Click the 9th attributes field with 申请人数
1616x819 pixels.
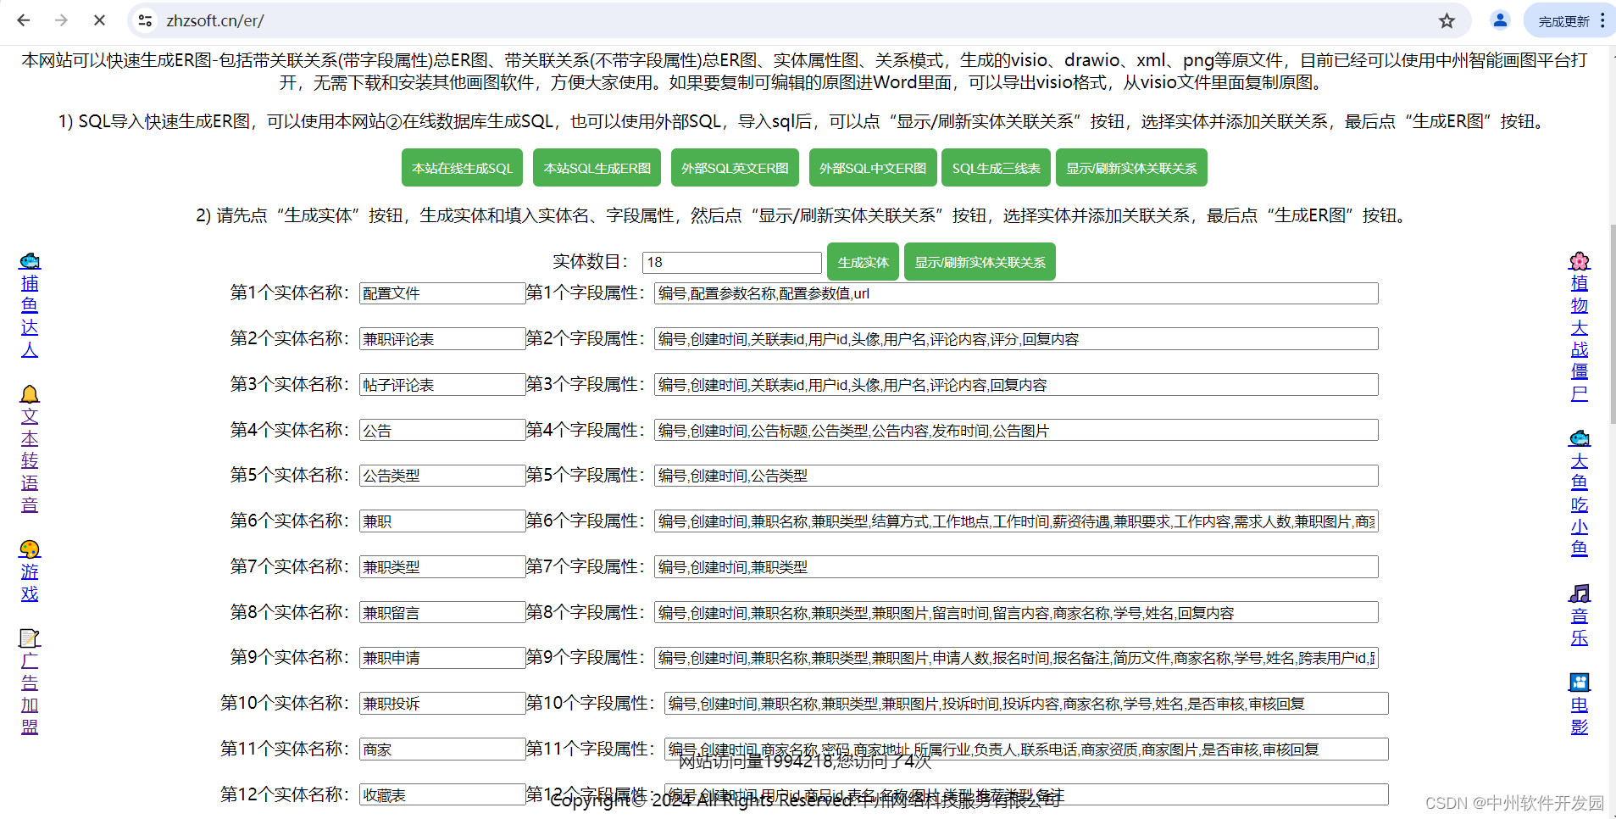coord(1016,658)
